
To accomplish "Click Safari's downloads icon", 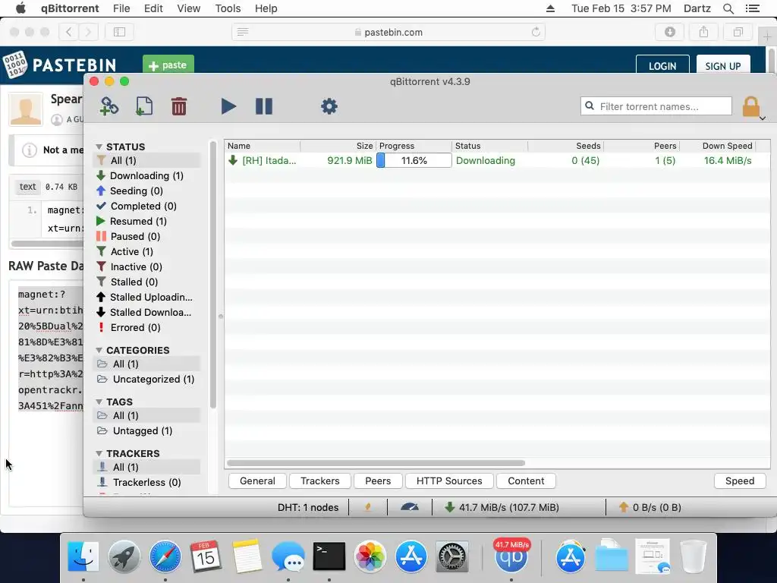I will (x=670, y=32).
